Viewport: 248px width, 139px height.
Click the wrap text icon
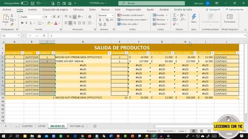(x=90, y=17)
